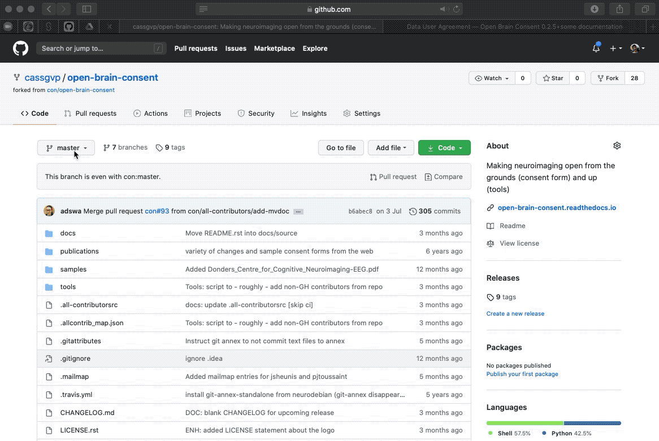Expand the Add file dropdown
Image resolution: width=659 pixels, height=441 pixels.
coord(391,147)
